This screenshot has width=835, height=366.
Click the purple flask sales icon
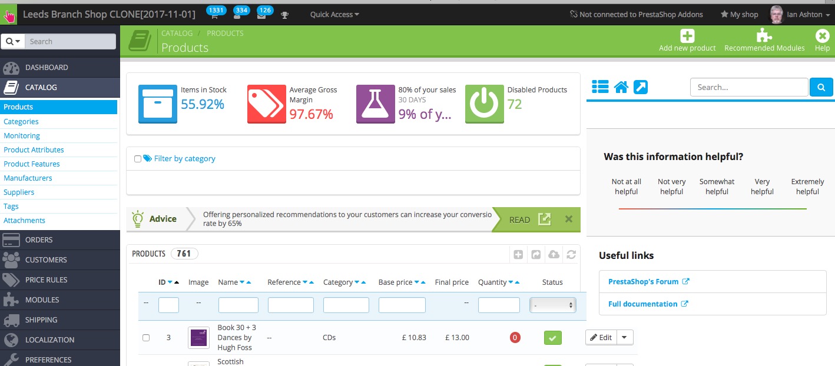(375, 104)
